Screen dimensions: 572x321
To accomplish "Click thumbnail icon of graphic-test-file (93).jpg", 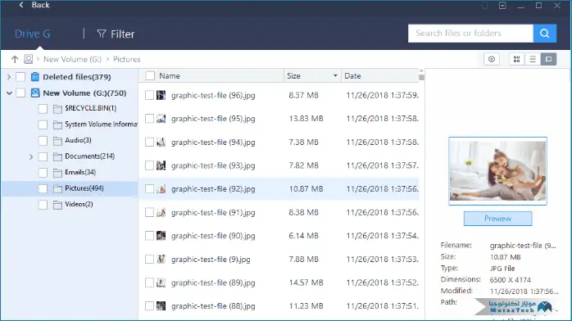I will point(161,165).
